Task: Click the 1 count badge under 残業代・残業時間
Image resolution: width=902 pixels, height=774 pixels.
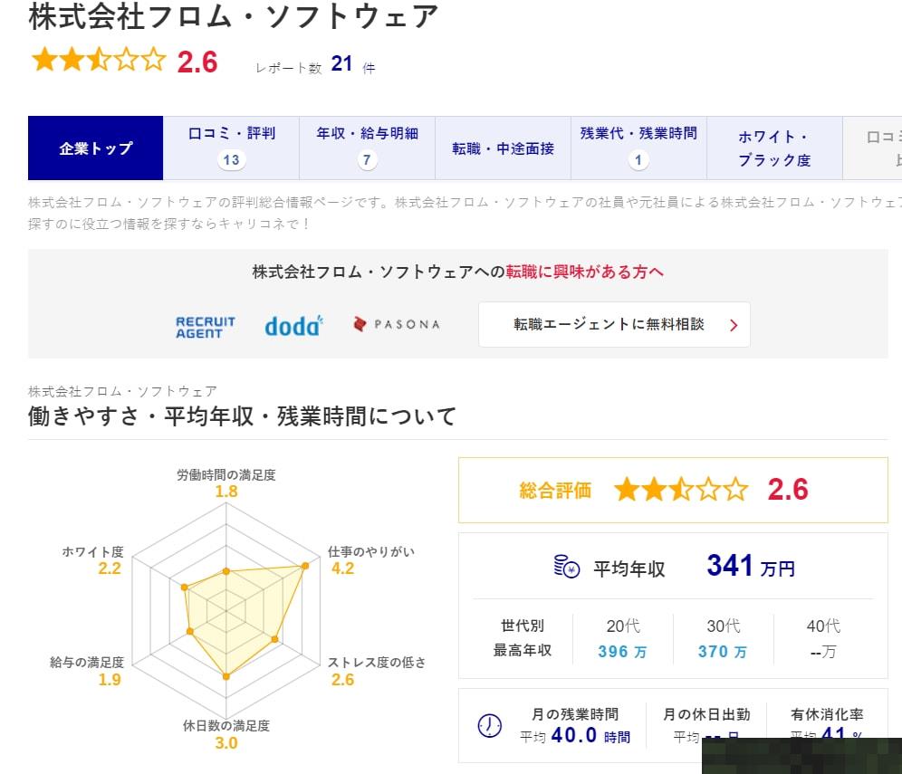Action: click(638, 160)
